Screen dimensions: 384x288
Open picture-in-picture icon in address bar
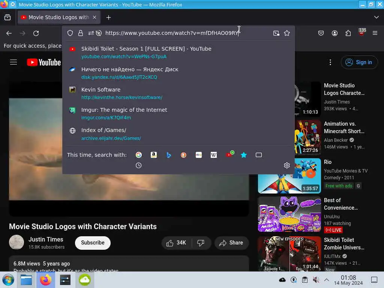pos(276,33)
